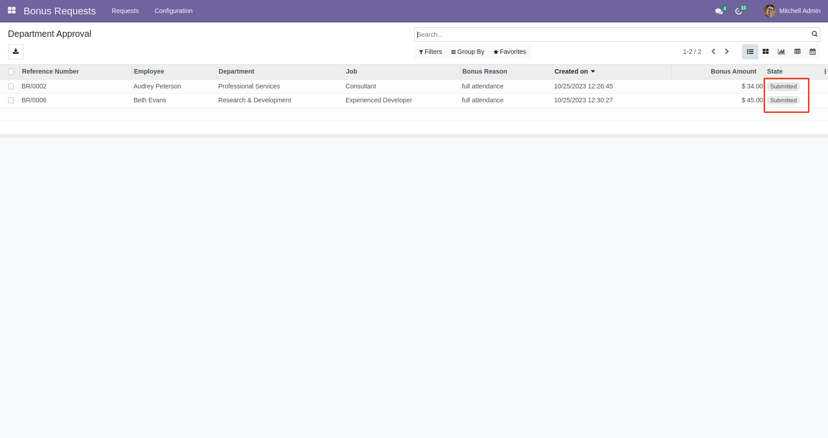Image resolution: width=828 pixels, height=438 pixels.
Task: Click the $ 45.00 bonus amount
Action: tap(752, 100)
